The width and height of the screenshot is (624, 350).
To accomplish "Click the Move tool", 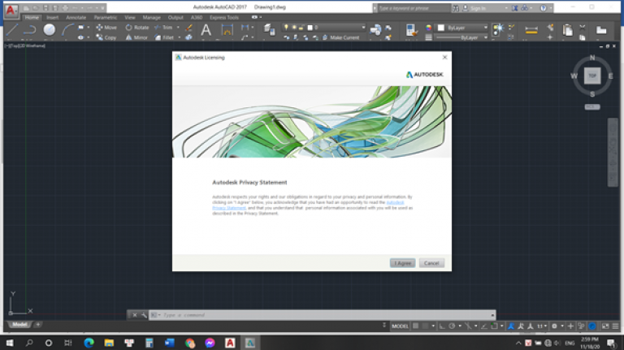I will coord(106,28).
